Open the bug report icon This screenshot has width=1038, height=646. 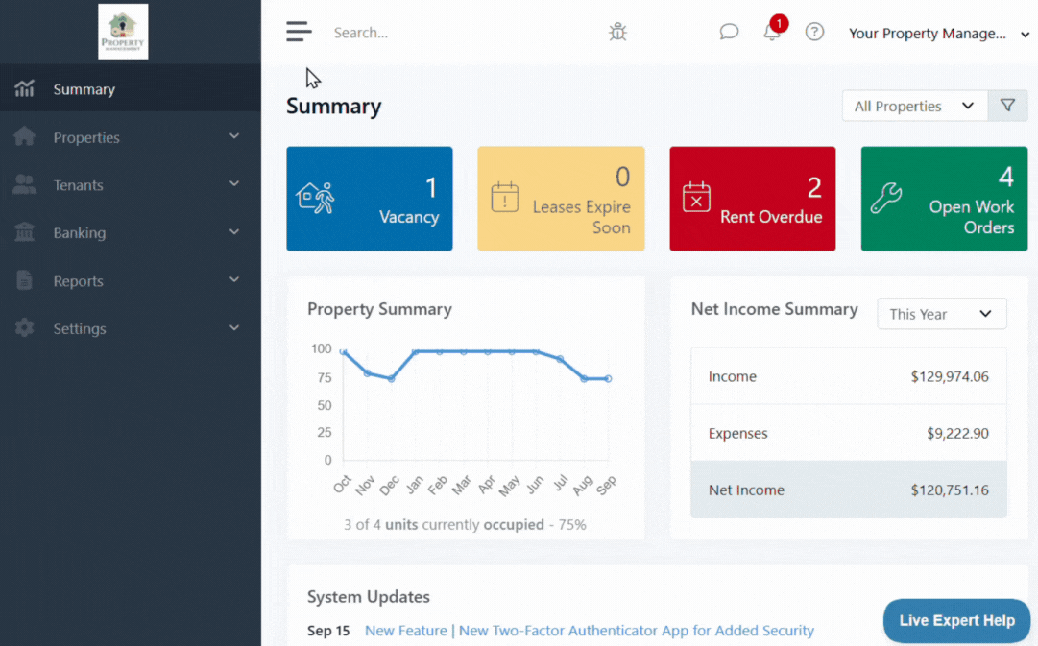[x=617, y=32]
